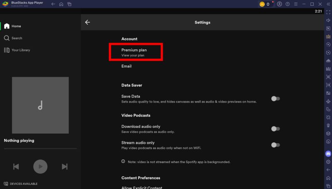
Task: Open the BlueStacks account profile icon
Action: tap(279, 4)
